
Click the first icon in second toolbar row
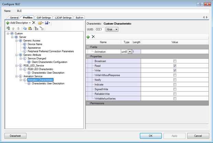8,28
